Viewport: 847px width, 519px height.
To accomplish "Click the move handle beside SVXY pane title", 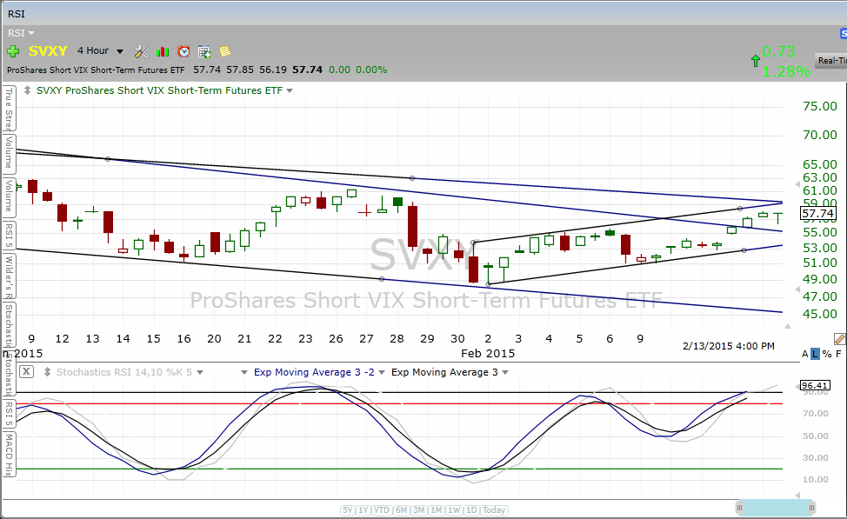I will point(27,90).
